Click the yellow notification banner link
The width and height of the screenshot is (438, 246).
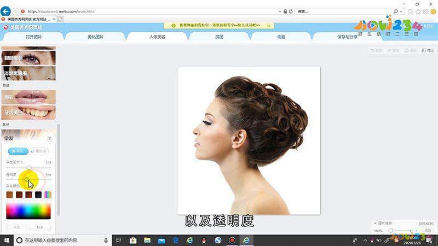220,25
